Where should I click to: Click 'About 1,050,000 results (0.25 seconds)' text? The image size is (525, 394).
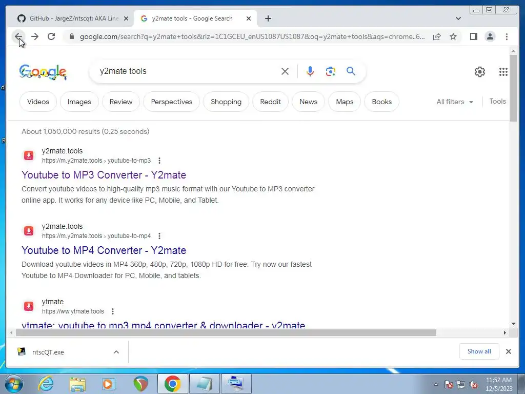pyautogui.click(x=86, y=131)
